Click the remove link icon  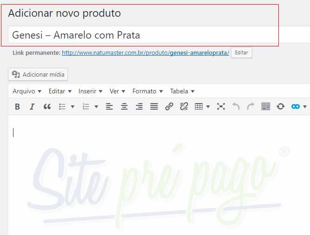point(184,107)
